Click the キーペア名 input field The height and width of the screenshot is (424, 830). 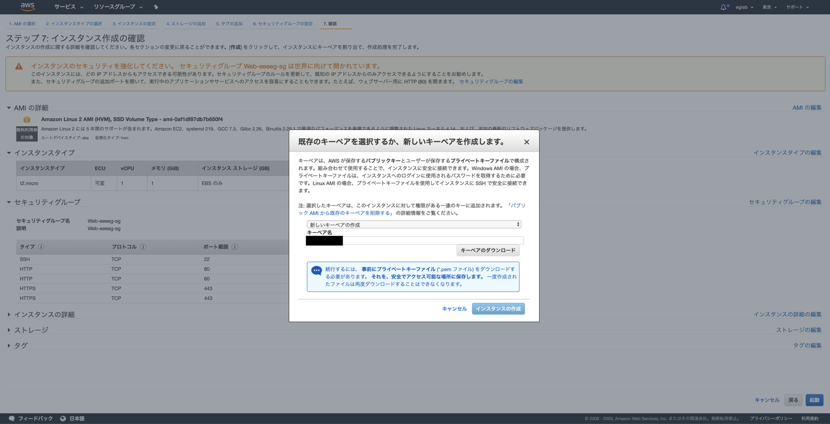tap(415, 241)
